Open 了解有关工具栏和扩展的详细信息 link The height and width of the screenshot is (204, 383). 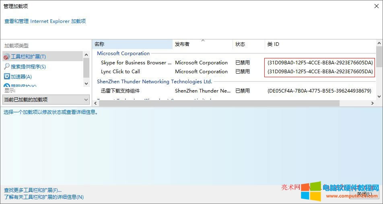44,197
